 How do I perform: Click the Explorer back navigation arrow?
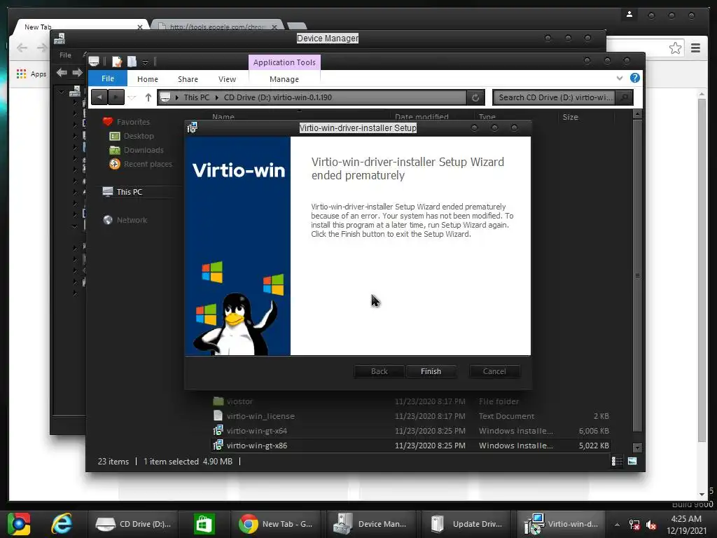point(99,97)
